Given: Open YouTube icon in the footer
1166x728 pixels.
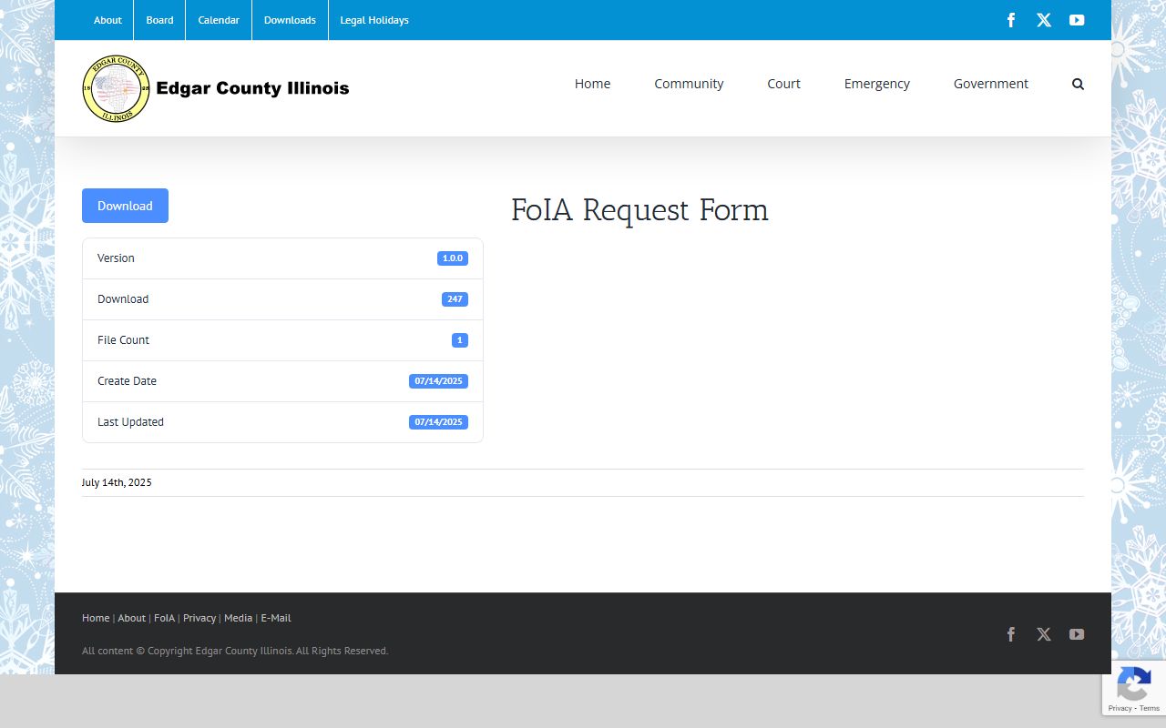Looking at the screenshot, I should 1077,634.
